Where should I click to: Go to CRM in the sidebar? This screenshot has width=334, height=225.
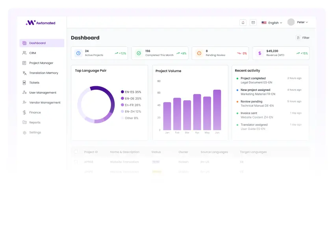(x=32, y=53)
